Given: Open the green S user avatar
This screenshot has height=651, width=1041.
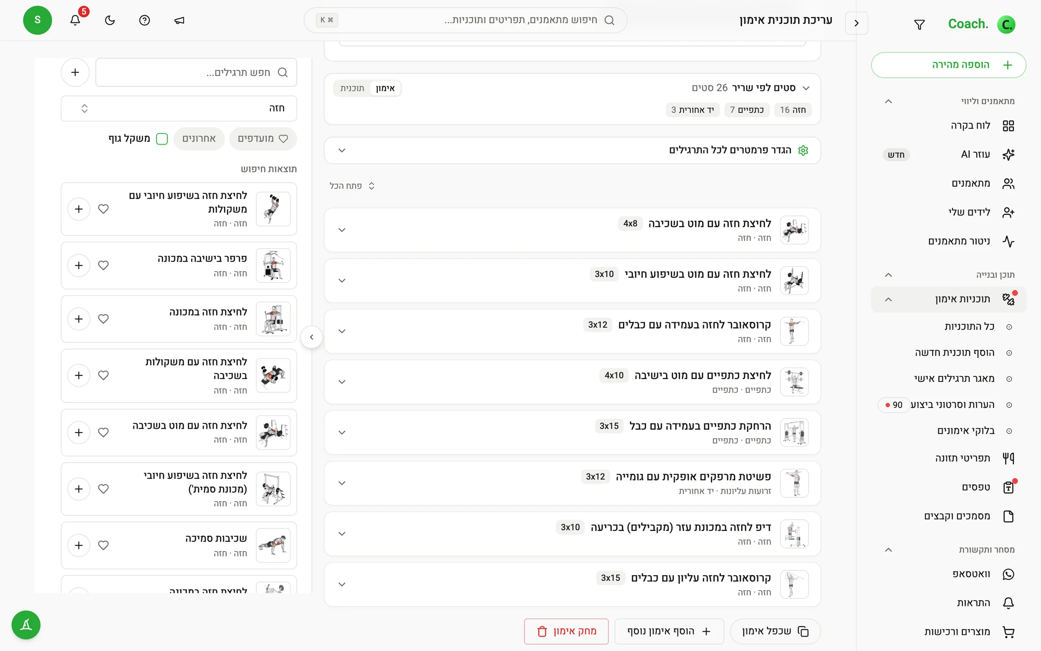Looking at the screenshot, I should click(x=38, y=20).
